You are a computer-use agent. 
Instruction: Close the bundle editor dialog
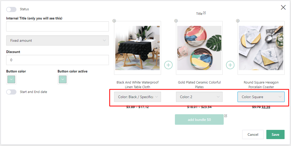pos(283,7)
